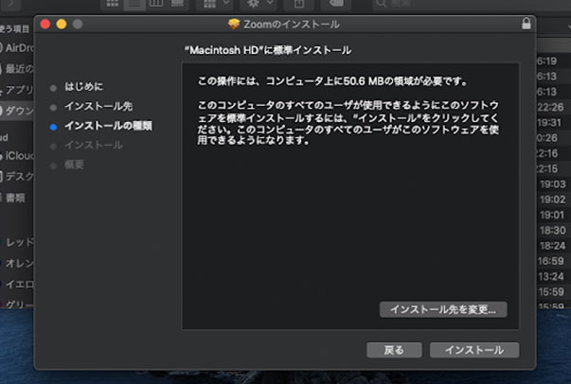This screenshot has height=384, width=571.
Task: Click the line stating 50.6 MBの領域が必要です
Action: coord(332,81)
